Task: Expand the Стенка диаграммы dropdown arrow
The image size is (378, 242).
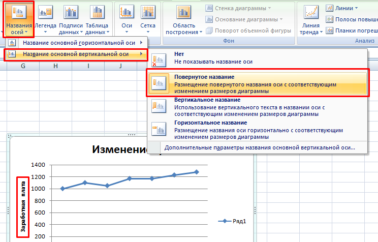Action: point(269,8)
